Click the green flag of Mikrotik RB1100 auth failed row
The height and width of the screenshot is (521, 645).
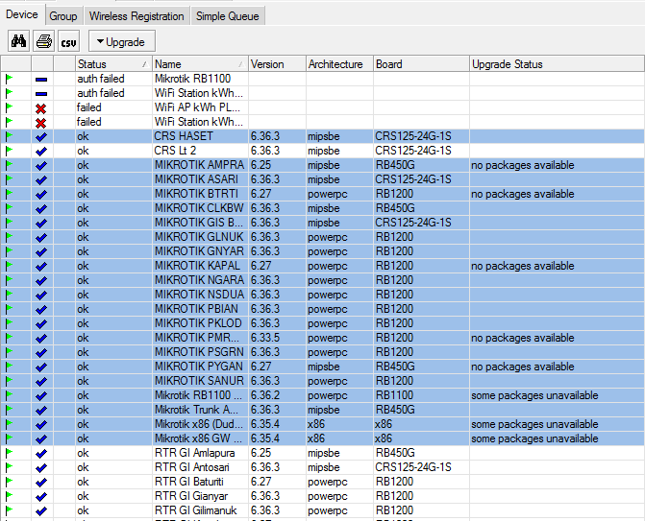[9, 79]
